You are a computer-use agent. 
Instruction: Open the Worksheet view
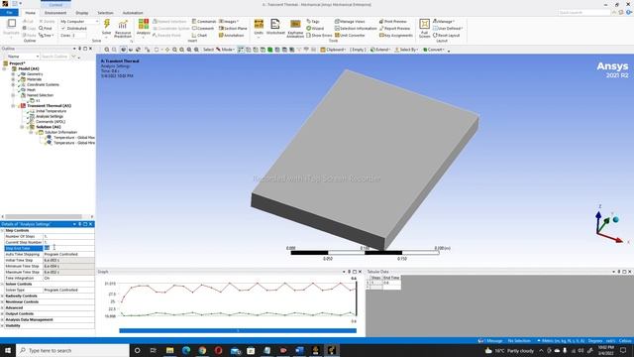[275, 27]
